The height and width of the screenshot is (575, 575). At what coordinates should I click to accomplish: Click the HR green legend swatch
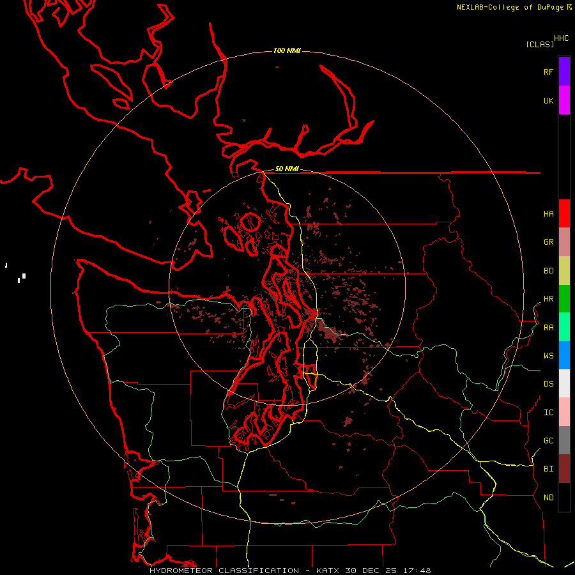(x=564, y=299)
